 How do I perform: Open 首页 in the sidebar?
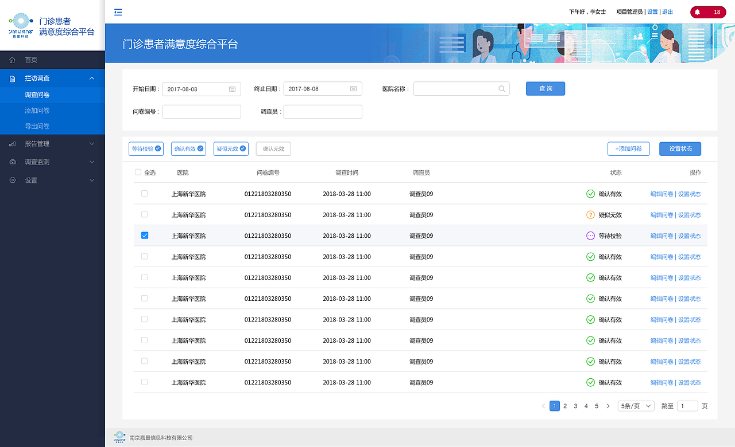click(x=52, y=60)
